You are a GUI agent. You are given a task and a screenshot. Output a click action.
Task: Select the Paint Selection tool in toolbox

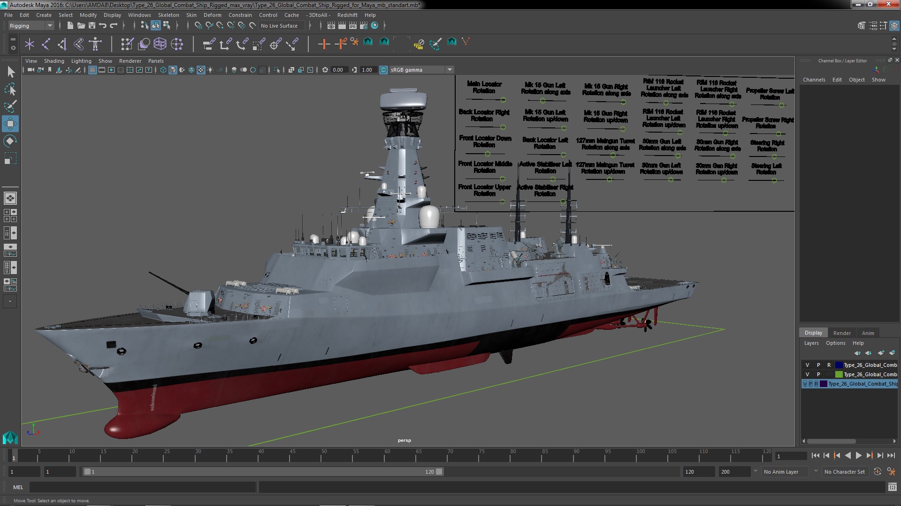point(10,106)
